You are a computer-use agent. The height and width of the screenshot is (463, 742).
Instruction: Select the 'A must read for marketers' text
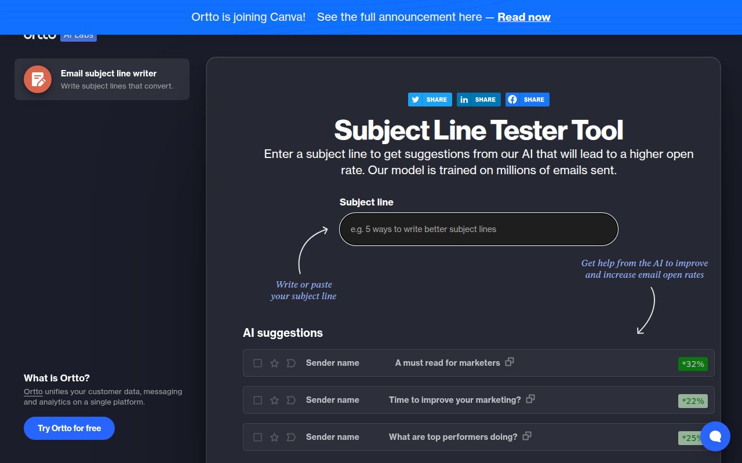click(x=448, y=363)
